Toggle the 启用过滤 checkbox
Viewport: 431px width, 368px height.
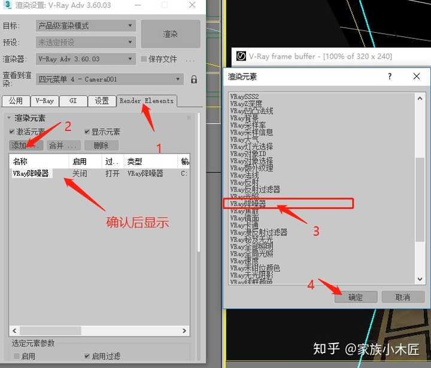tap(87, 356)
